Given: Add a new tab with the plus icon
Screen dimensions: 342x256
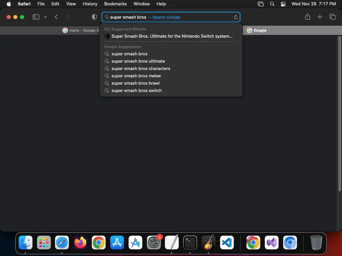Looking at the screenshot, I should click(x=320, y=17).
